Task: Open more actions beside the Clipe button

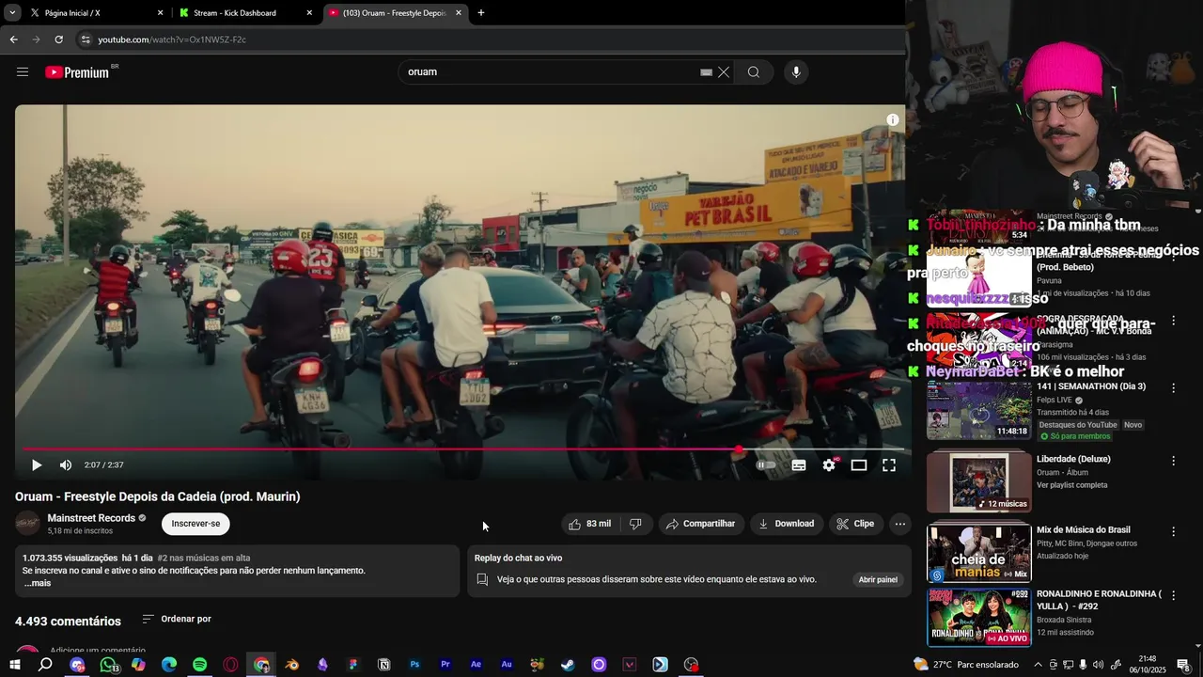Action: pyautogui.click(x=899, y=524)
